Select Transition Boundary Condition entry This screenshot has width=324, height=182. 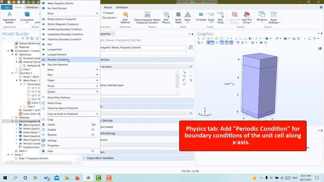tap(70, 39)
